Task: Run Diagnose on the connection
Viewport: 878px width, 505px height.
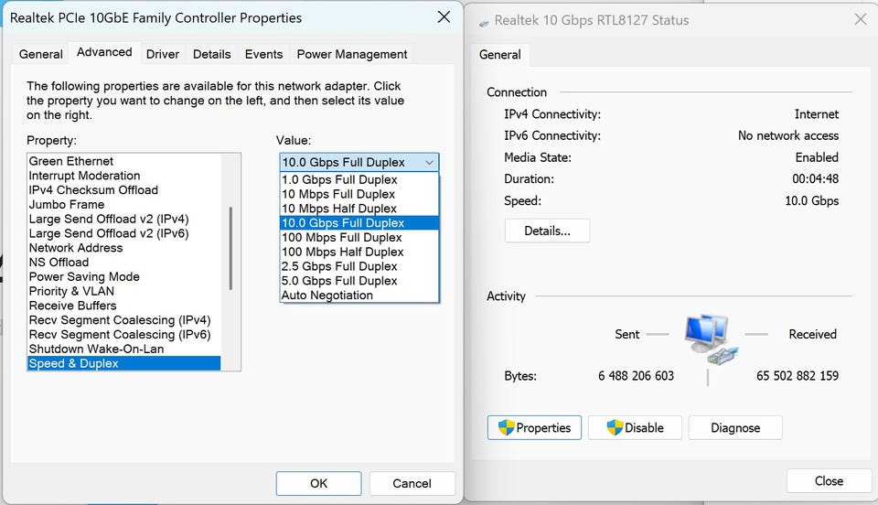Action: coord(735,428)
